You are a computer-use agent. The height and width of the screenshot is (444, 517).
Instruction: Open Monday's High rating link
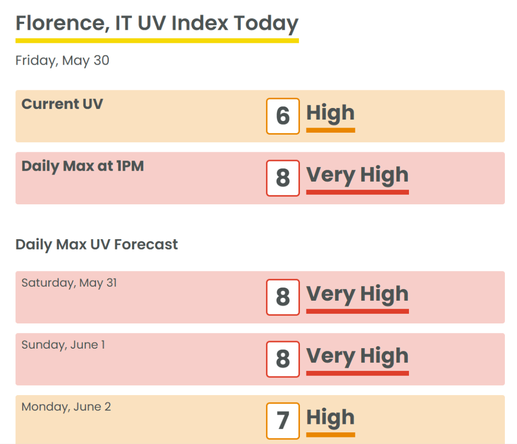pos(330,418)
